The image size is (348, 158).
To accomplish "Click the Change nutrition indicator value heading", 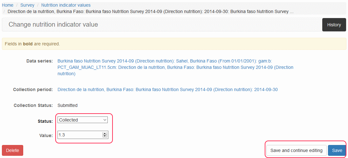I will click(x=53, y=24).
